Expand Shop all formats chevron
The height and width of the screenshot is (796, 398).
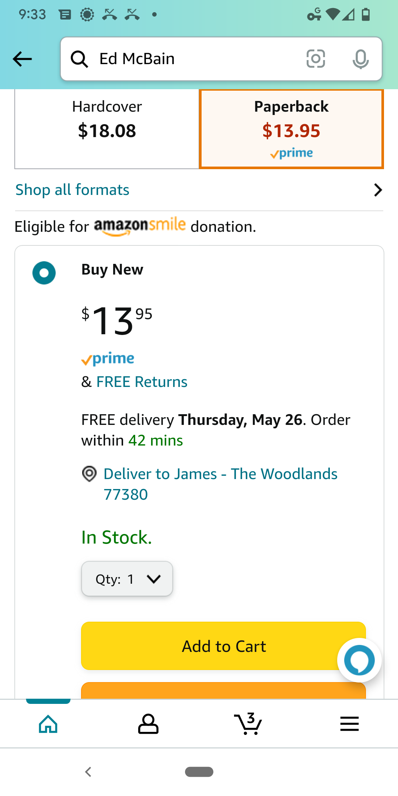click(378, 190)
